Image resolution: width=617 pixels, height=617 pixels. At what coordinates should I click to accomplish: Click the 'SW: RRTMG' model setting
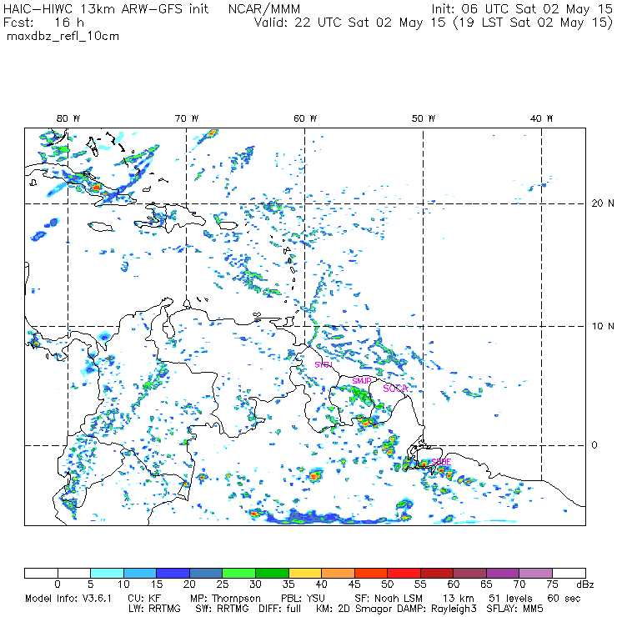pyautogui.click(x=222, y=609)
